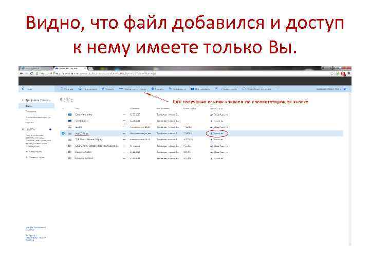
Task: Open the browser hamburger menu icon
Action: 349,74
